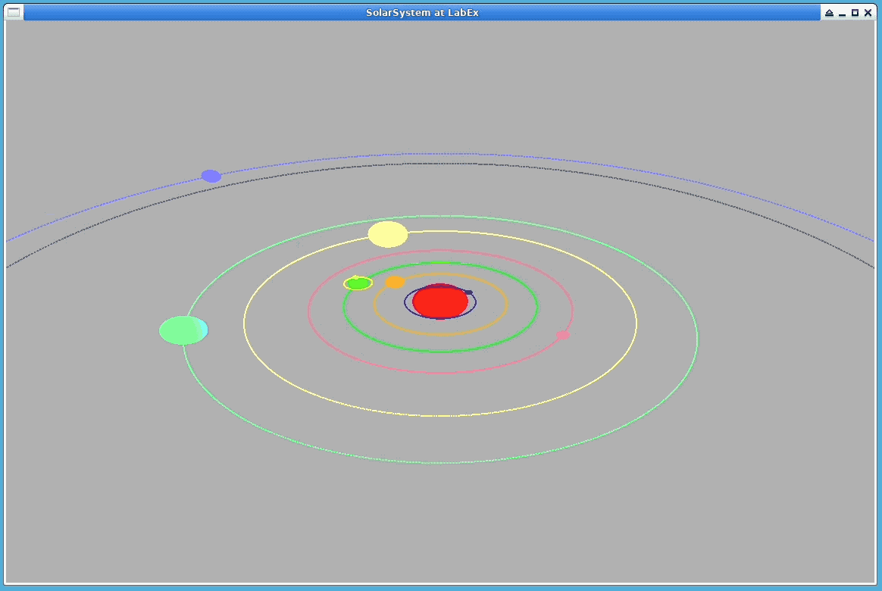Click the pale yellow orbit ring
Image resolution: width=882 pixels, height=591 pixels.
pyautogui.click(x=440, y=415)
